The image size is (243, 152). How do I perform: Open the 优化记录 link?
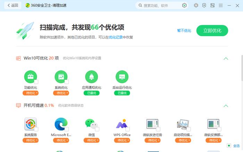coord(116,37)
